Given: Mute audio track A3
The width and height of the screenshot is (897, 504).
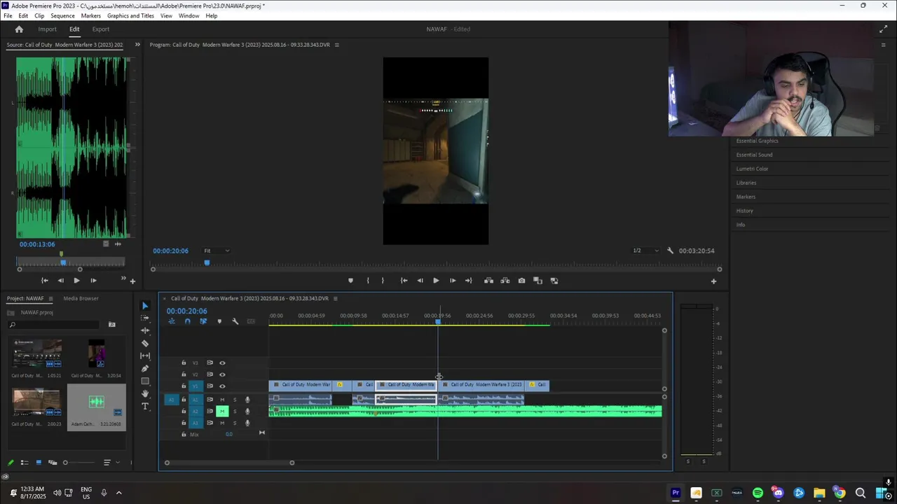Looking at the screenshot, I should [222, 423].
